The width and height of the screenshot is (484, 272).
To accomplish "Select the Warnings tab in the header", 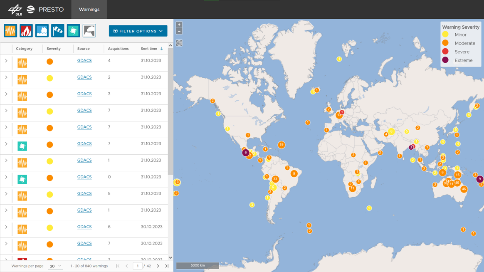I will [x=89, y=9].
